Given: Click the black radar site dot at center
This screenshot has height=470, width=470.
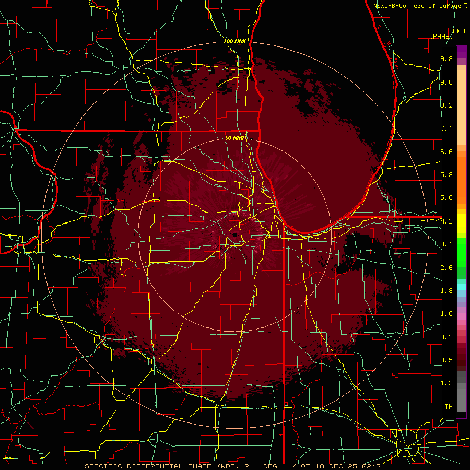Looking at the screenshot, I should point(234,235).
